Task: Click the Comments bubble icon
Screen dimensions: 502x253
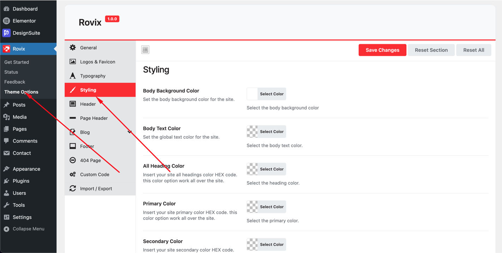Action: (x=6, y=141)
